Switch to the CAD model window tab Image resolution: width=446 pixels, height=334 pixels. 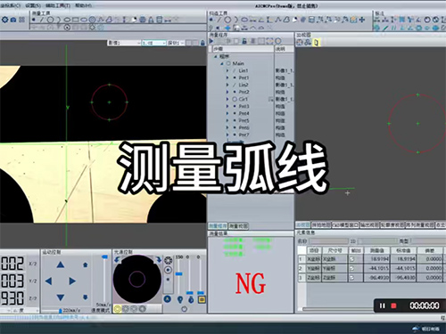tap(345, 225)
